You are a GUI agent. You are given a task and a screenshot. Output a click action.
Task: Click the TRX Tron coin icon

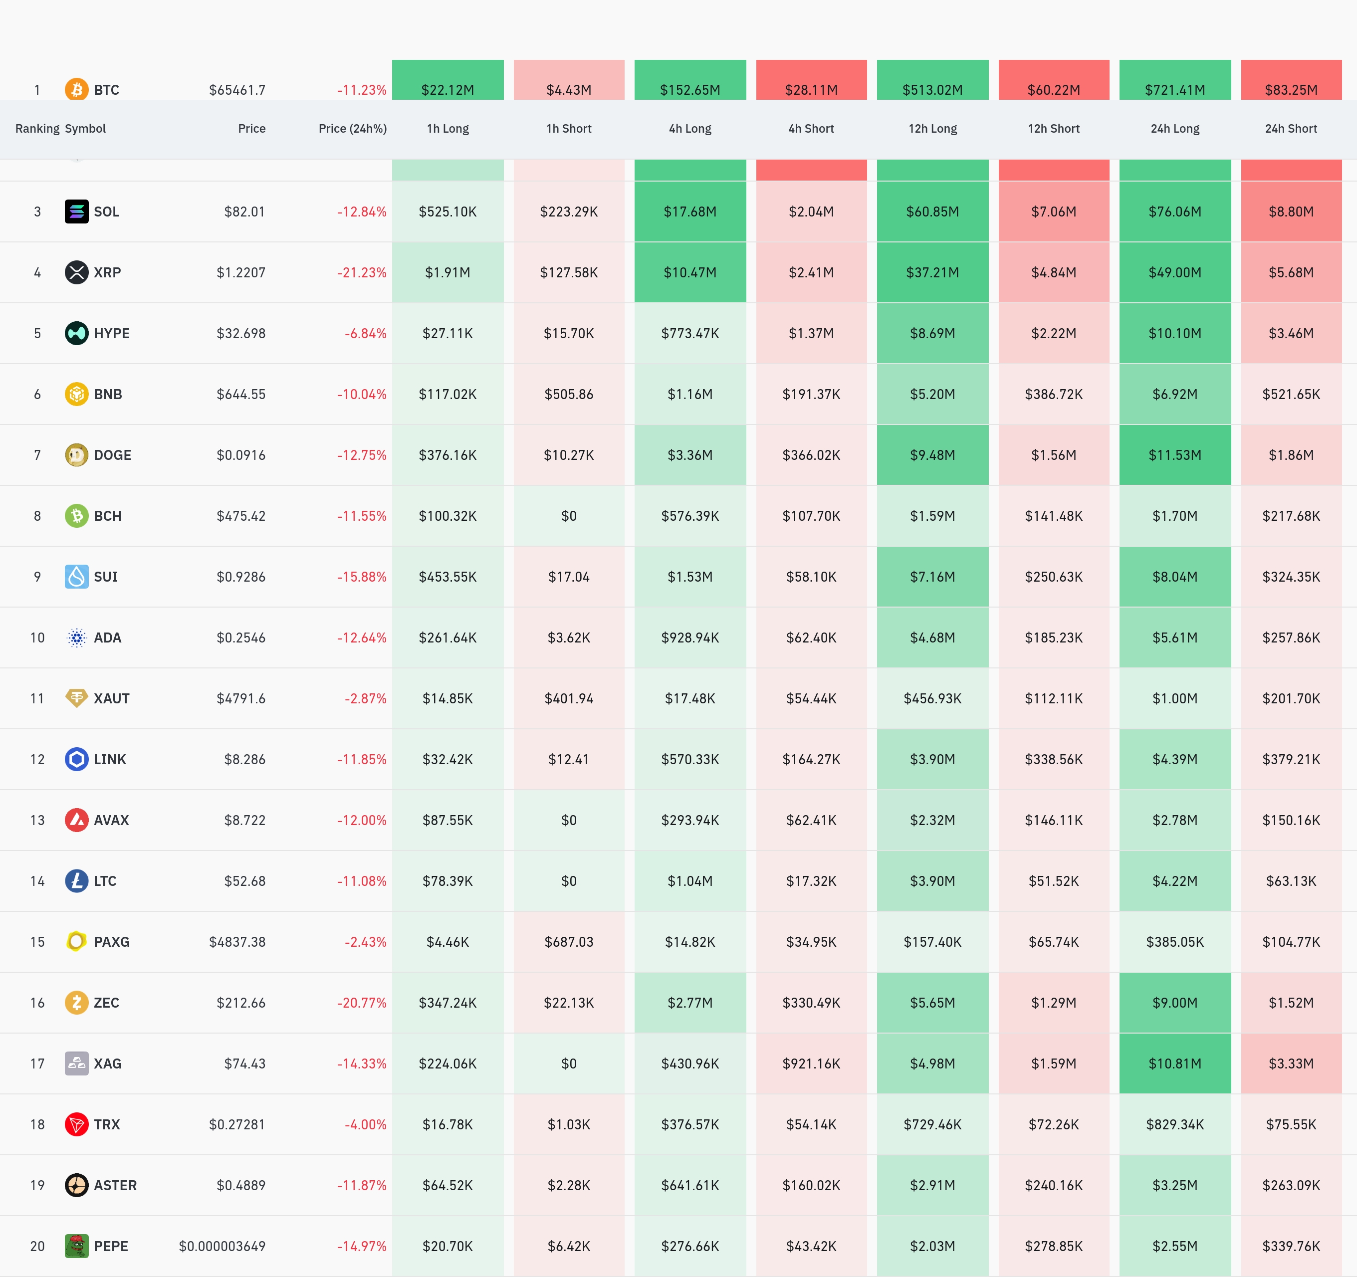tap(76, 1124)
